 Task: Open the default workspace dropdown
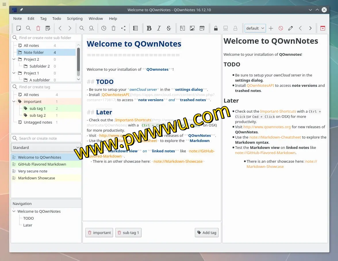click(255, 28)
